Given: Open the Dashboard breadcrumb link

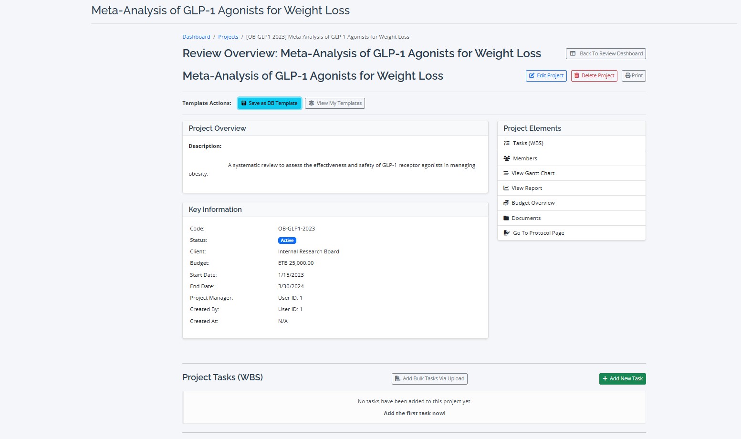Looking at the screenshot, I should click(196, 37).
